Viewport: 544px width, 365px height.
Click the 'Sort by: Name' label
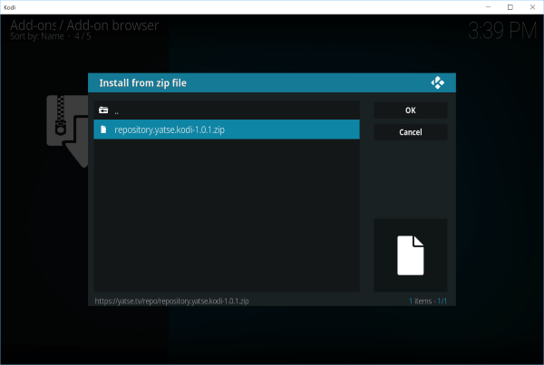37,37
